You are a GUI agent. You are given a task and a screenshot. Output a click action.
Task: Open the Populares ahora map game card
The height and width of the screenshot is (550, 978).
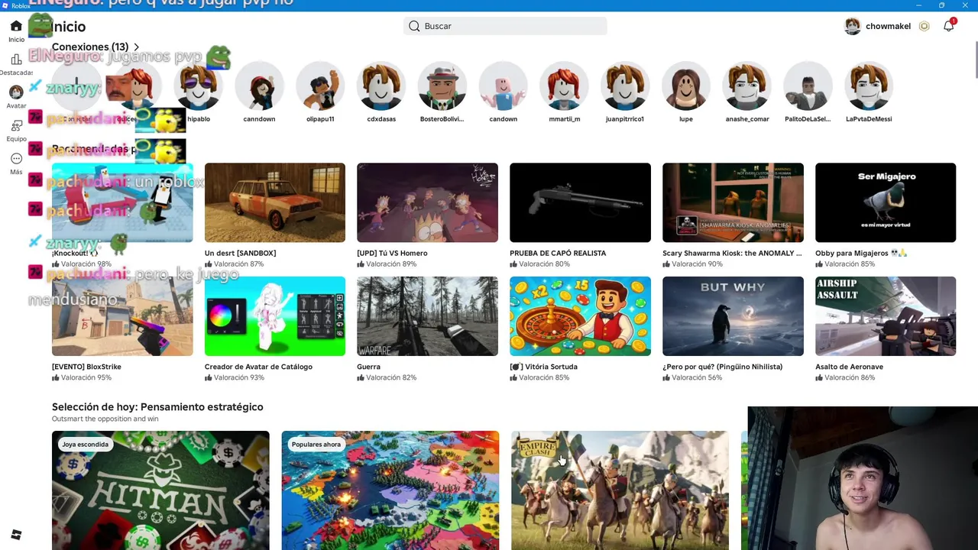coord(390,490)
